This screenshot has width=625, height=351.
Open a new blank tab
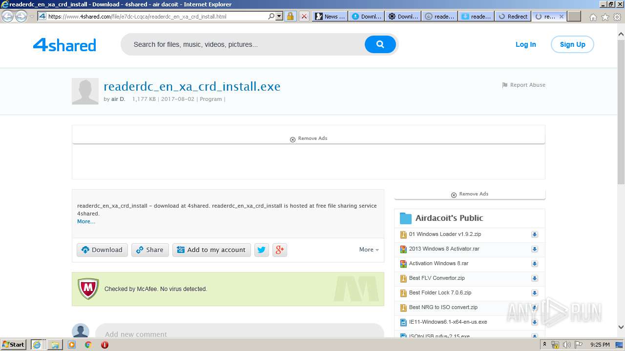tap(574, 16)
